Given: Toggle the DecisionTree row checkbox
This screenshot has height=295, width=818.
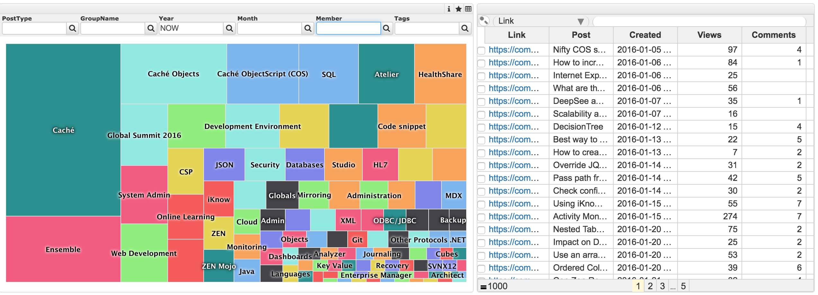Looking at the screenshot, I should click(481, 127).
